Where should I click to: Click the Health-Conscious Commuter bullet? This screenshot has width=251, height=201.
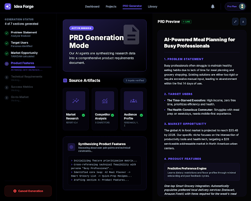(201, 112)
